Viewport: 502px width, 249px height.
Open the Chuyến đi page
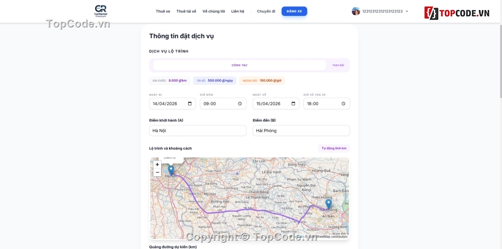266,11
